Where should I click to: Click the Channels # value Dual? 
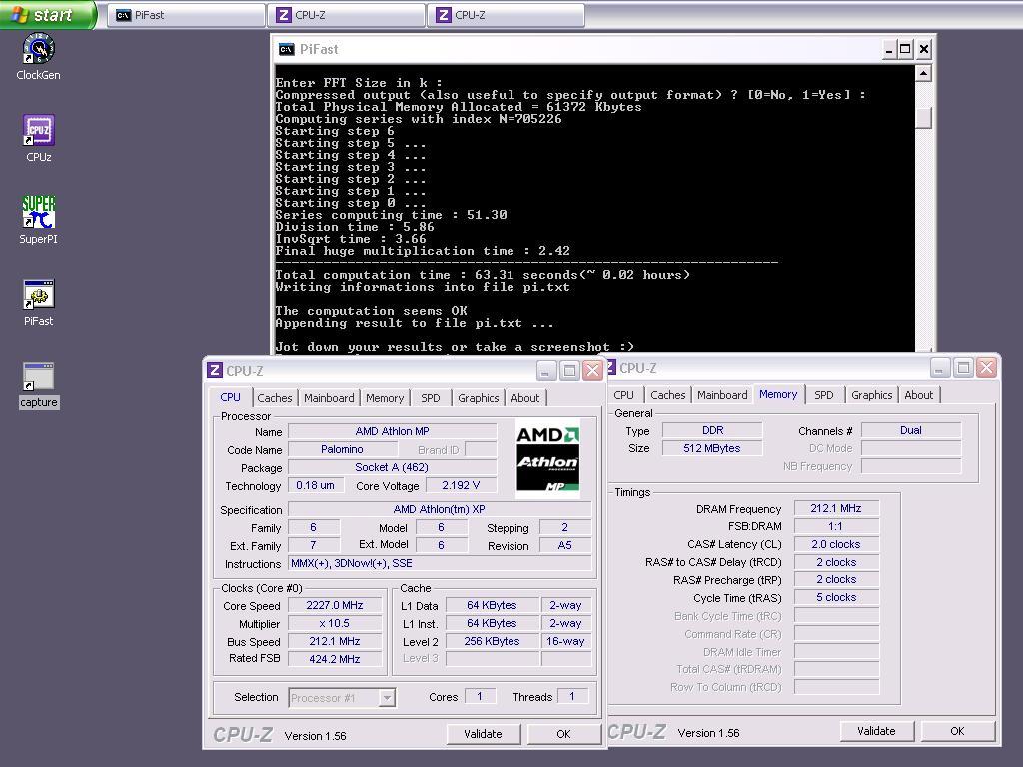(x=911, y=430)
